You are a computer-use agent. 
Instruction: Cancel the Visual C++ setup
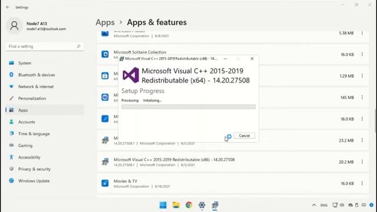click(244, 136)
